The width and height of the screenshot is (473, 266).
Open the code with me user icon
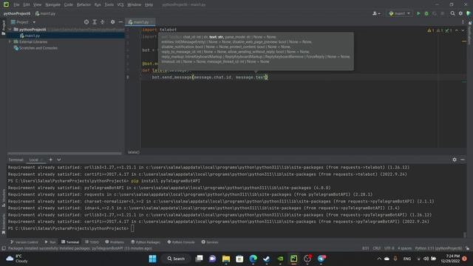[x=376, y=13]
